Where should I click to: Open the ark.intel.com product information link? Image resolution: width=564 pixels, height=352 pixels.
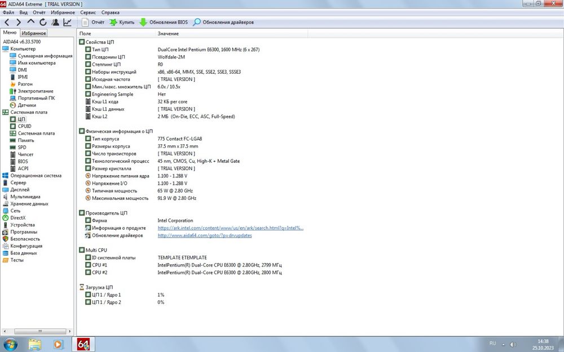230,228
